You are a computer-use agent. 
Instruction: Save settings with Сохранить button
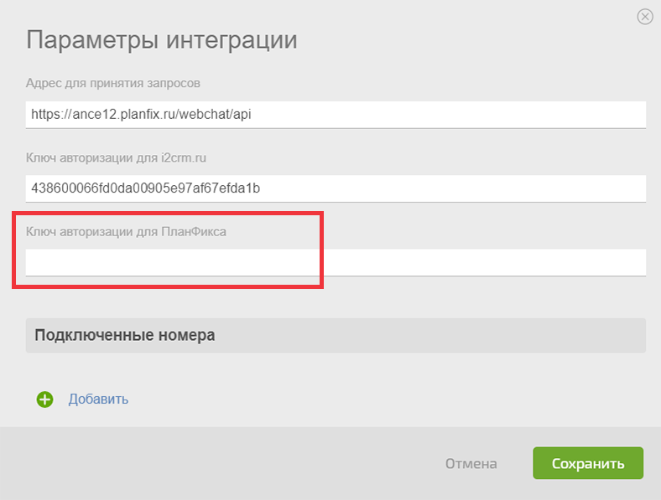click(x=588, y=463)
